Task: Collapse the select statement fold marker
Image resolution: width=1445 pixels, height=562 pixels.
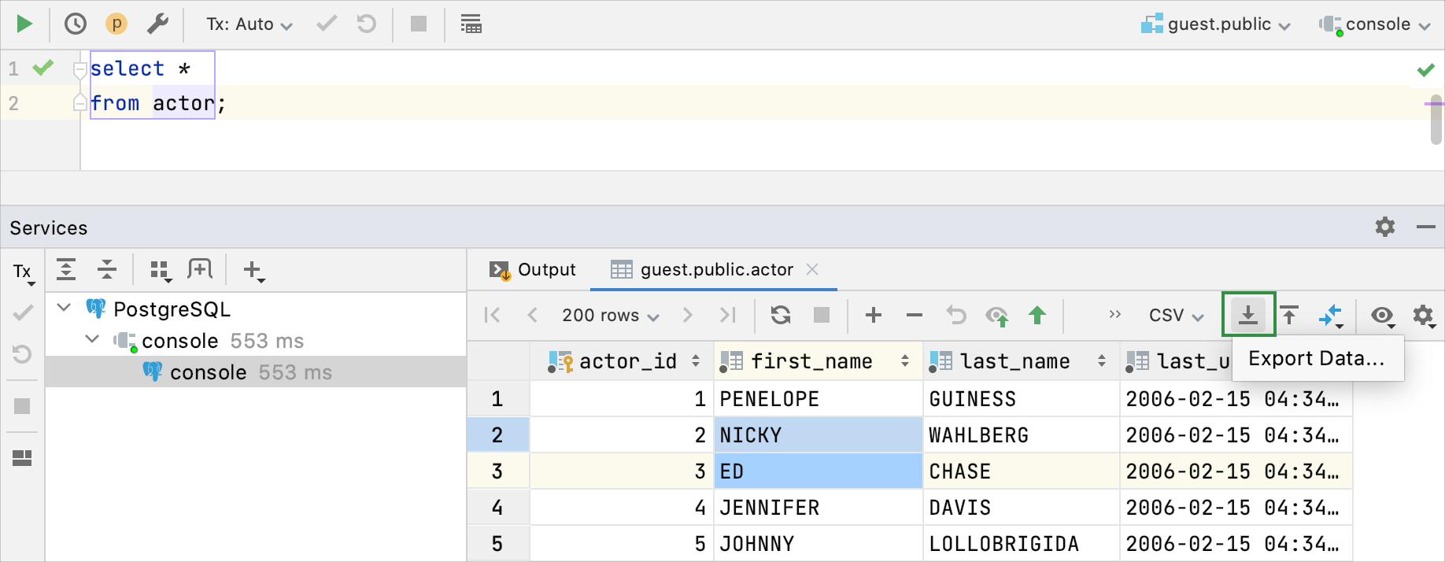Action: click(x=79, y=69)
